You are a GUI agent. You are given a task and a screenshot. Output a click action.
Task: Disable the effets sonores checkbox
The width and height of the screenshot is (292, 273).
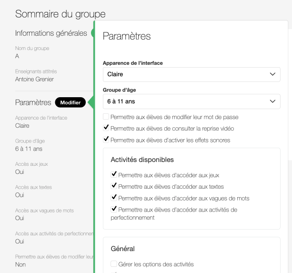106,140
